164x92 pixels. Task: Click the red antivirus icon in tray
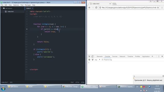[x=144, y=87]
